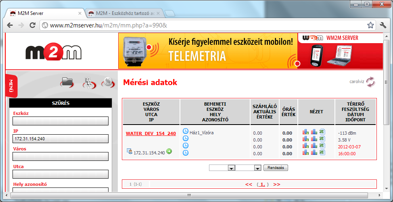
Task: Click the Excel export icon in third input row
Action: (x=322, y=145)
